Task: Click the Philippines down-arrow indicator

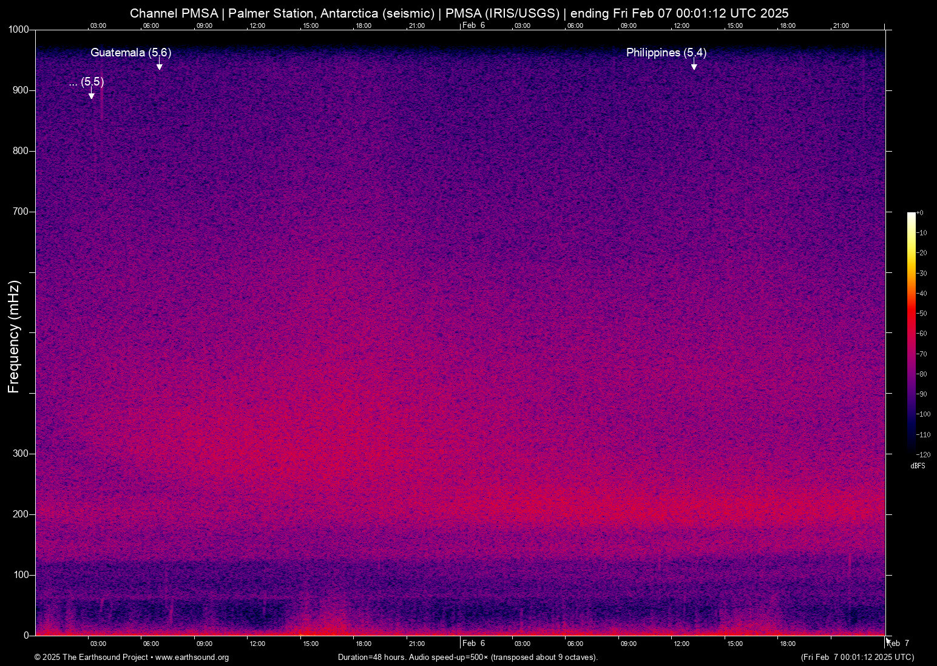Action: (x=695, y=64)
